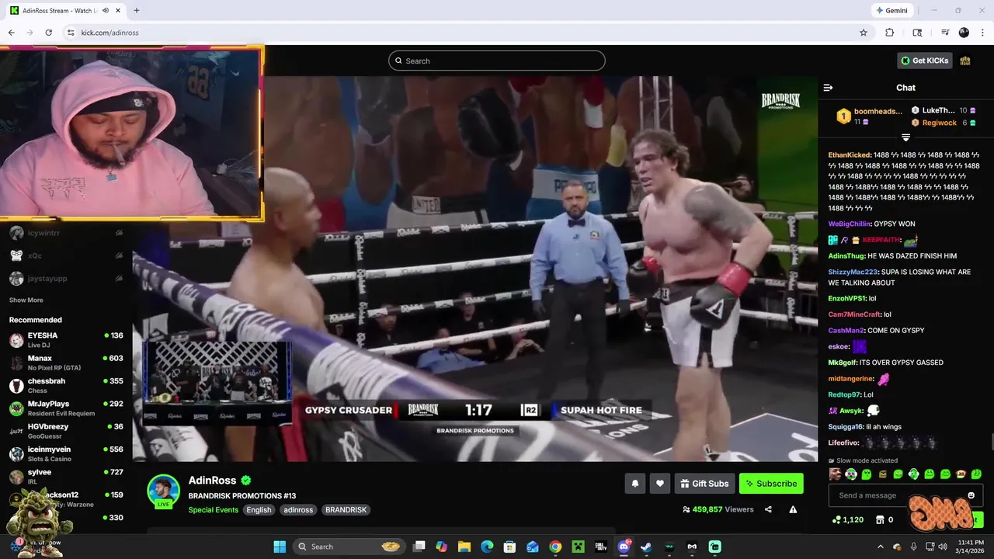The width and height of the screenshot is (994, 559).
Task: Open iceinmyvein recommended channel
Action: 66,453
